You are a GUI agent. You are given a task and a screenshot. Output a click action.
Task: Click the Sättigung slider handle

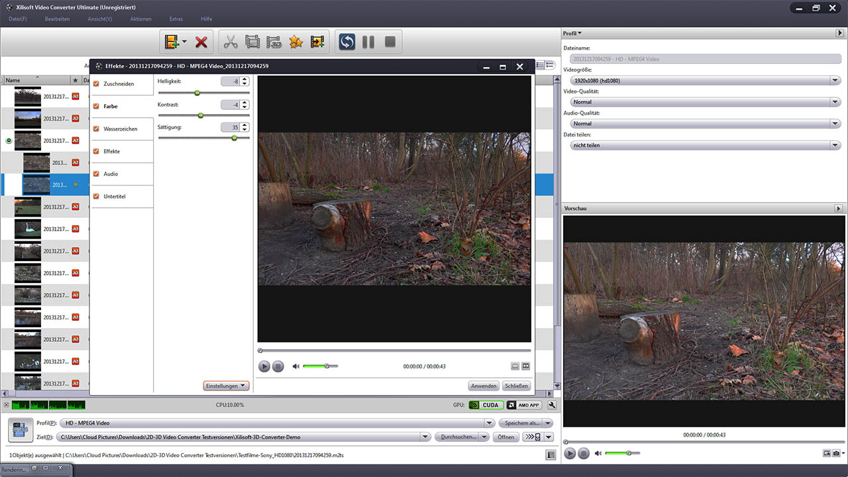[x=234, y=138]
